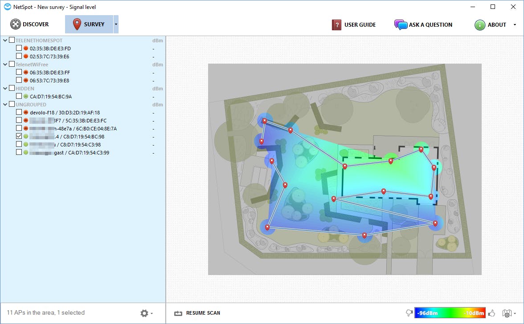Click the TelenetWiFree group label

[32, 65]
